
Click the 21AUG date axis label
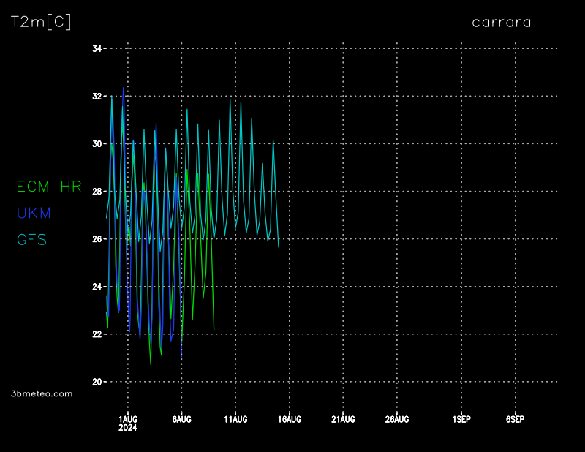(x=343, y=419)
